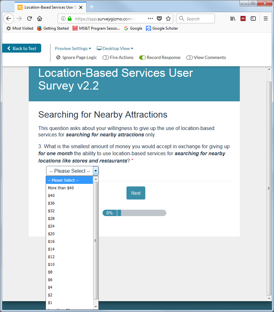274x312 pixels.
Task: Open MS&T Program Session bookmark
Action: 96,28
